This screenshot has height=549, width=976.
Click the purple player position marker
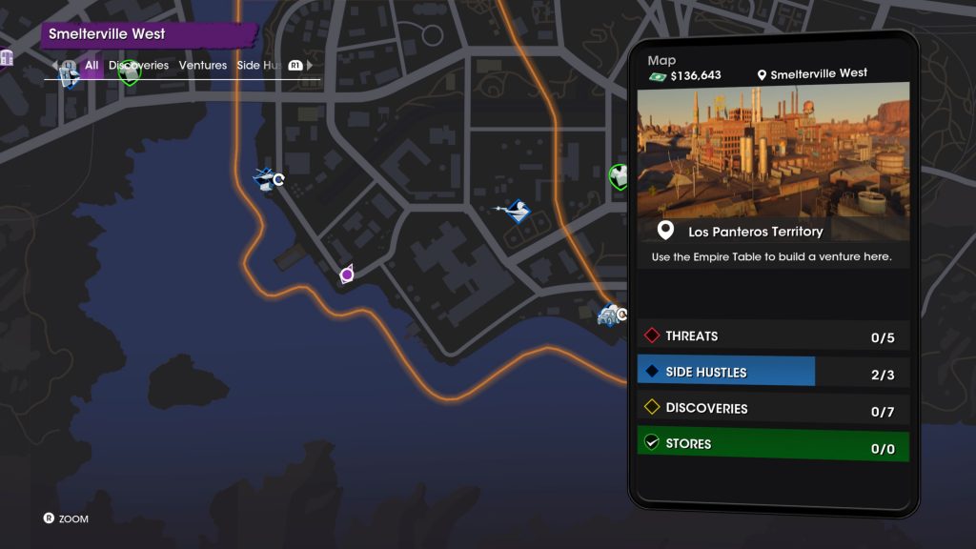(x=347, y=274)
